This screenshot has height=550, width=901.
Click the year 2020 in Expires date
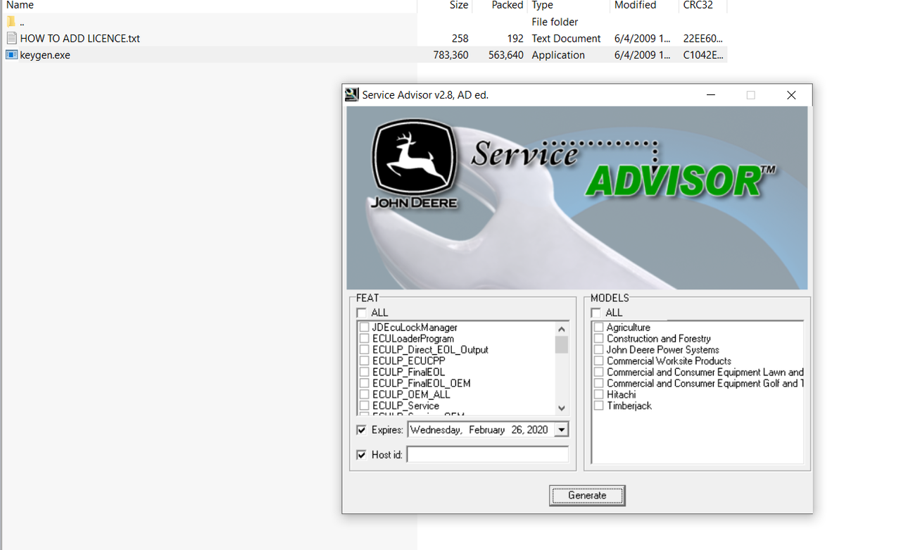click(x=538, y=430)
